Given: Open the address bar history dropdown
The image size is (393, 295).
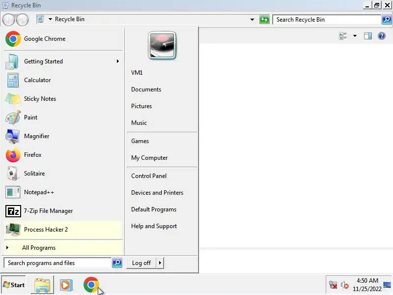Looking at the screenshot, I should tap(252, 19).
